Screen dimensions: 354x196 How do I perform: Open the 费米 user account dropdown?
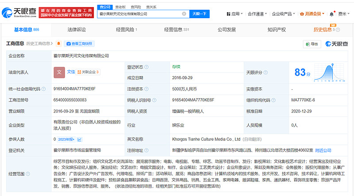tap(342, 14)
